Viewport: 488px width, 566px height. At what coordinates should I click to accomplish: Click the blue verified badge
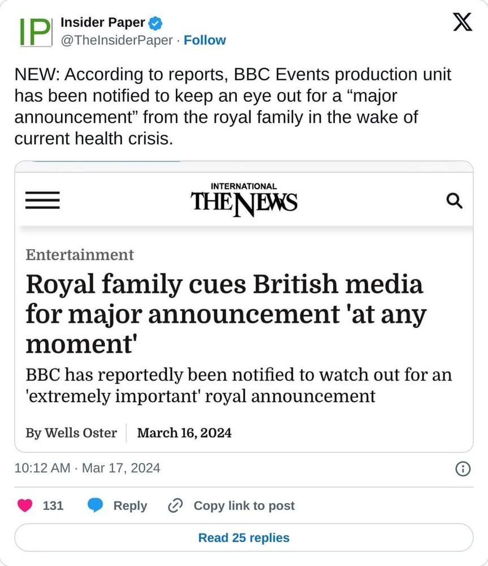click(x=156, y=23)
